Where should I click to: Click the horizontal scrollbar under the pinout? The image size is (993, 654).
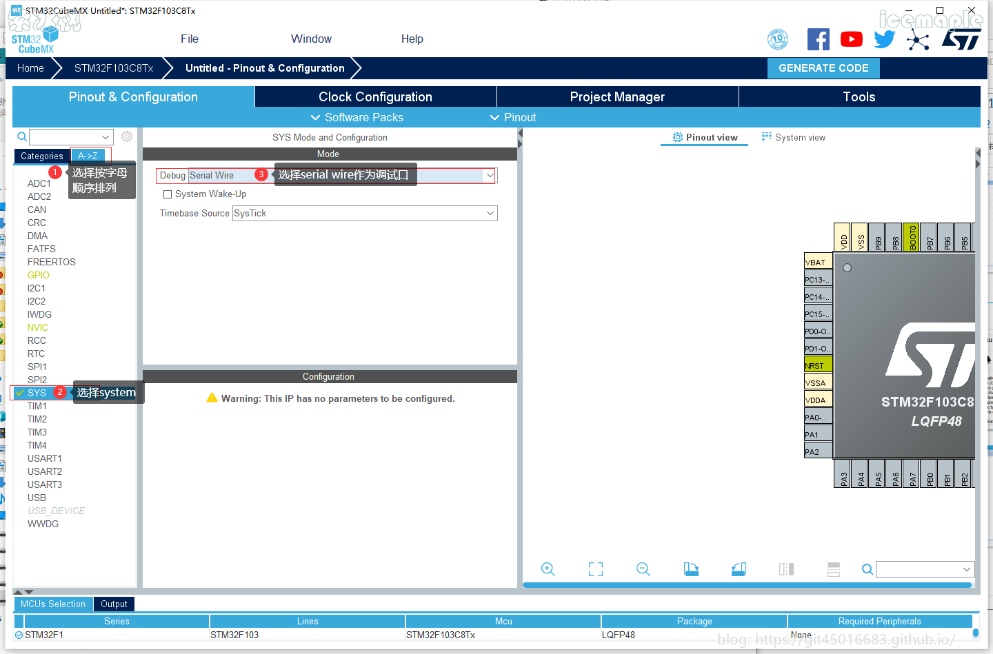tap(748, 585)
